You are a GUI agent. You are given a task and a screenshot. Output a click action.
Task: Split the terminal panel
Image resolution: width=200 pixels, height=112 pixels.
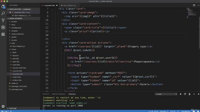(x=185, y=94)
